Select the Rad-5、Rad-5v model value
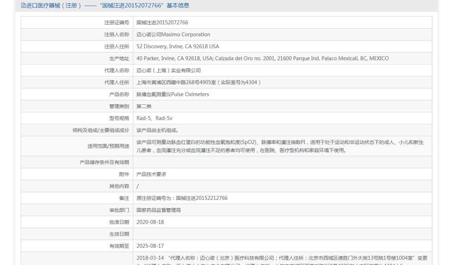451x265 pixels. [155, 118]
